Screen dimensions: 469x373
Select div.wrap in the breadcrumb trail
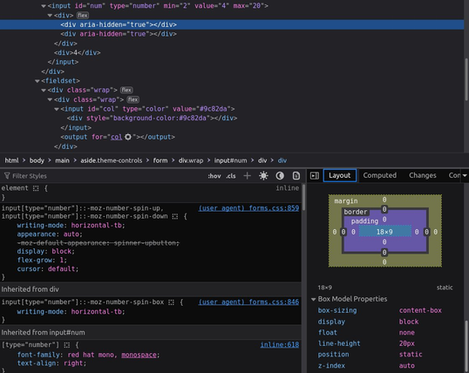tap(191, 160)
